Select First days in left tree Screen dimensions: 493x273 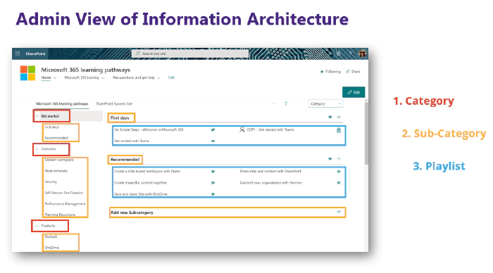[52, 127]
